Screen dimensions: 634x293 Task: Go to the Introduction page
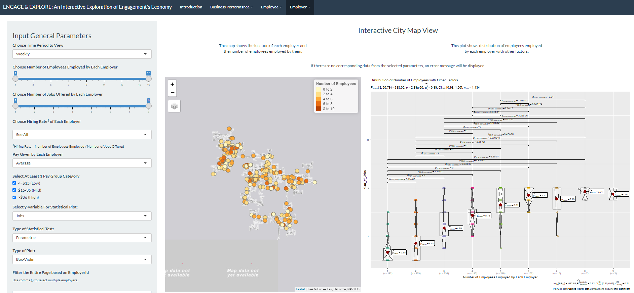191,7
